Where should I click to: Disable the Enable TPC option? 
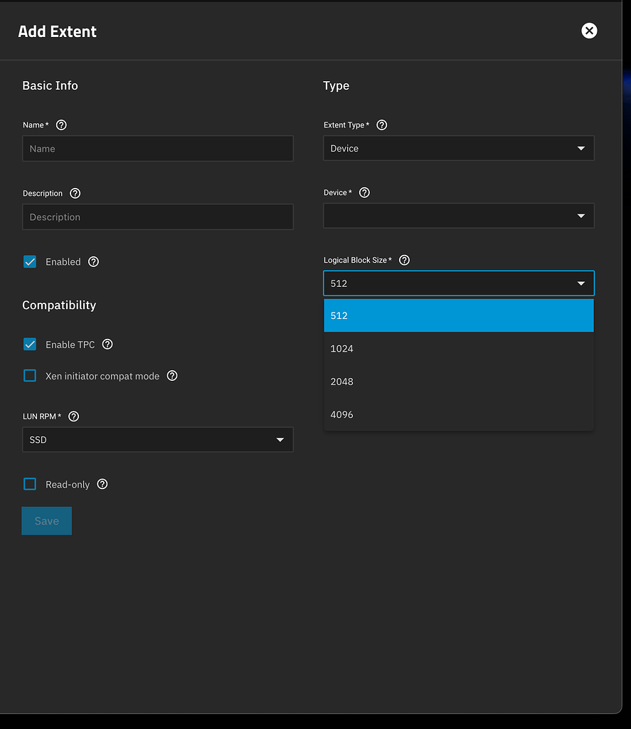coord(30,345)
